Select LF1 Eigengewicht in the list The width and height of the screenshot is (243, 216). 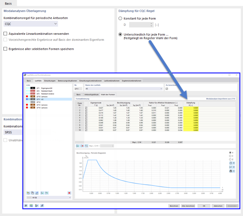click(49, 88)
